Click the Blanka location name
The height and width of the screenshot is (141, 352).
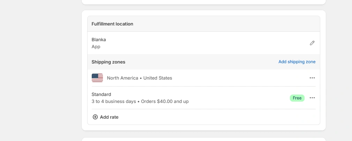(99, 39)
